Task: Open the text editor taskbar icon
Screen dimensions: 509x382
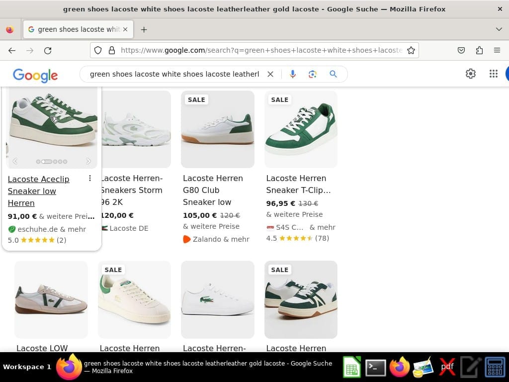Action: [x=471, y=368]
